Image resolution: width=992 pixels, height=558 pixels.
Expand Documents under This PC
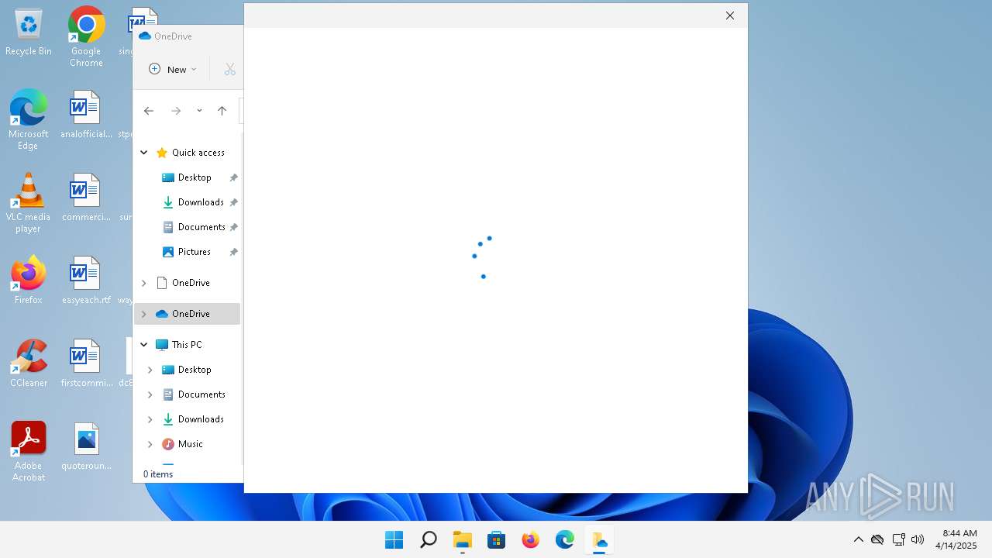(x=150, y=394)
